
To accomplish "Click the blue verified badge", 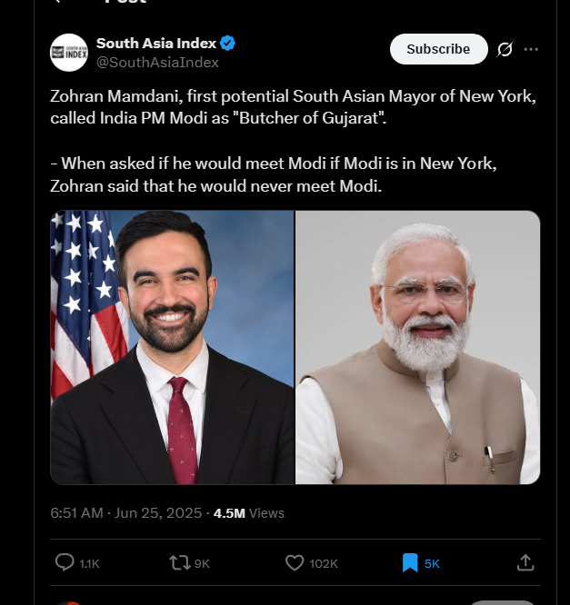I will click(x=229, y=44).
